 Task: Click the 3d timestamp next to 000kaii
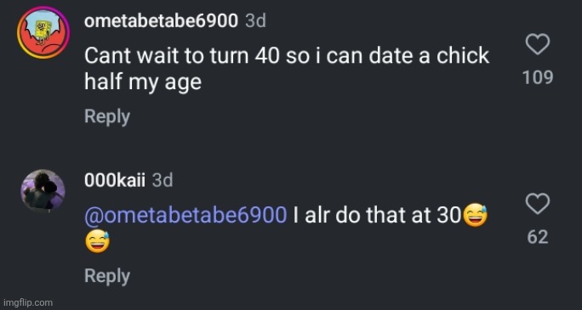[163, 181]
